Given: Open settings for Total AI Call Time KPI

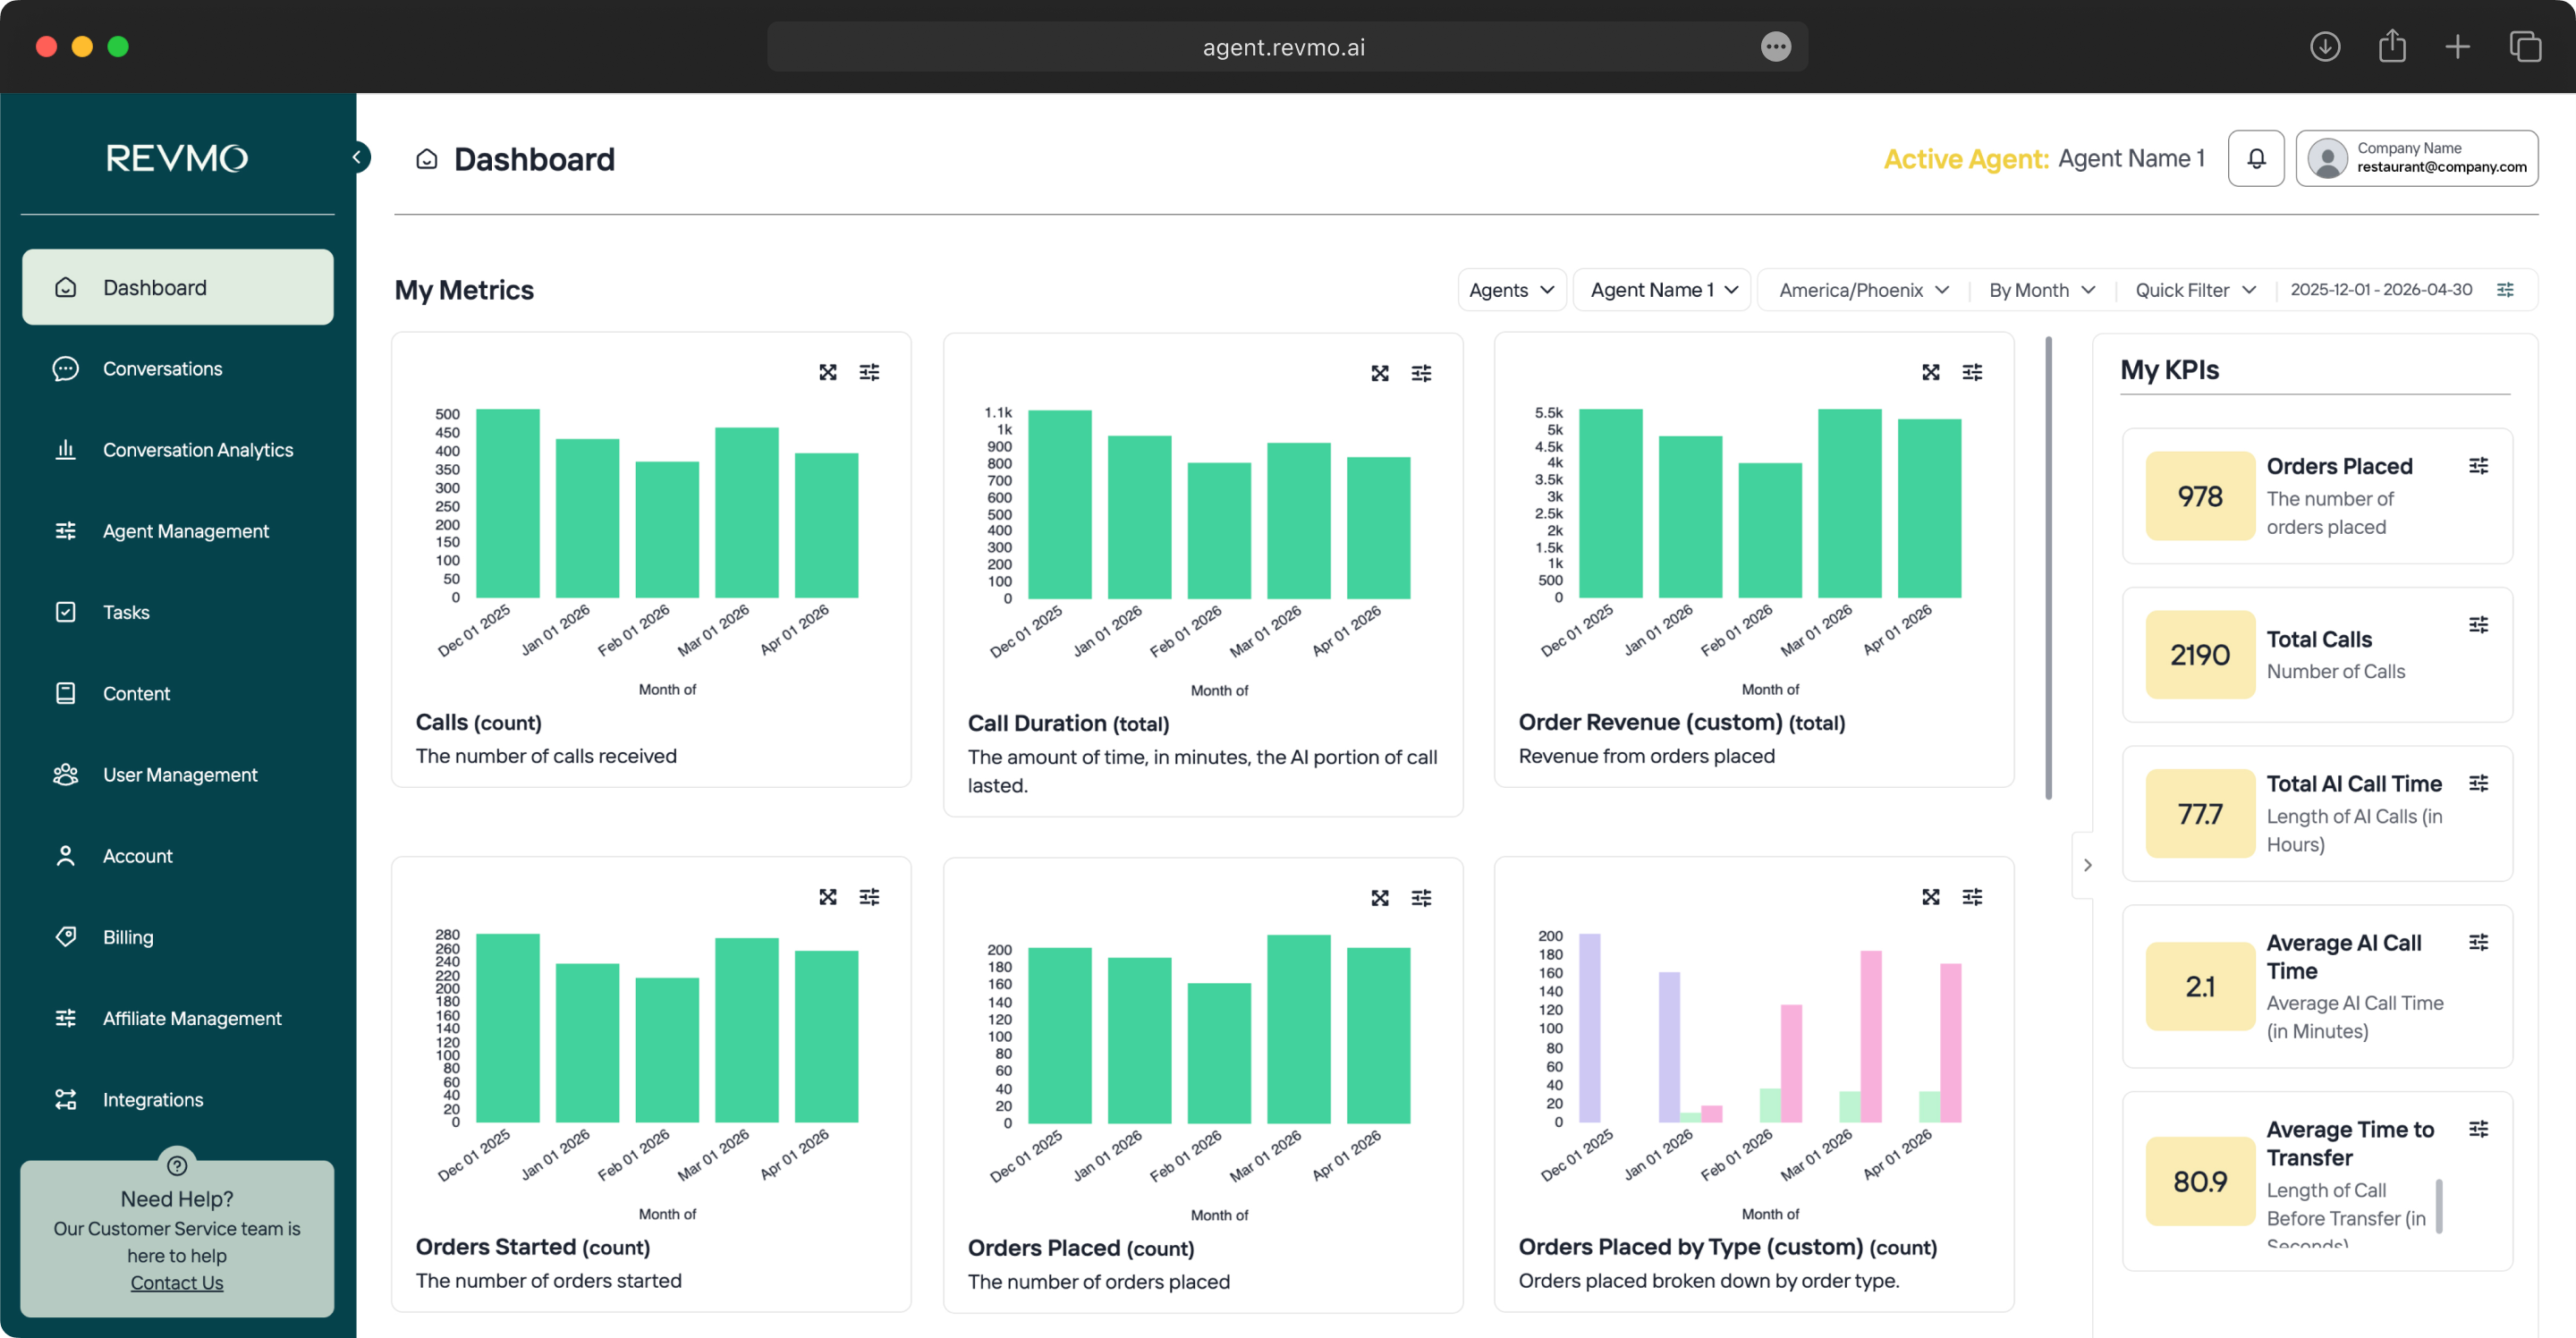Looking at the screenshot, I should pyautogui.click(x=2478, y=783).
